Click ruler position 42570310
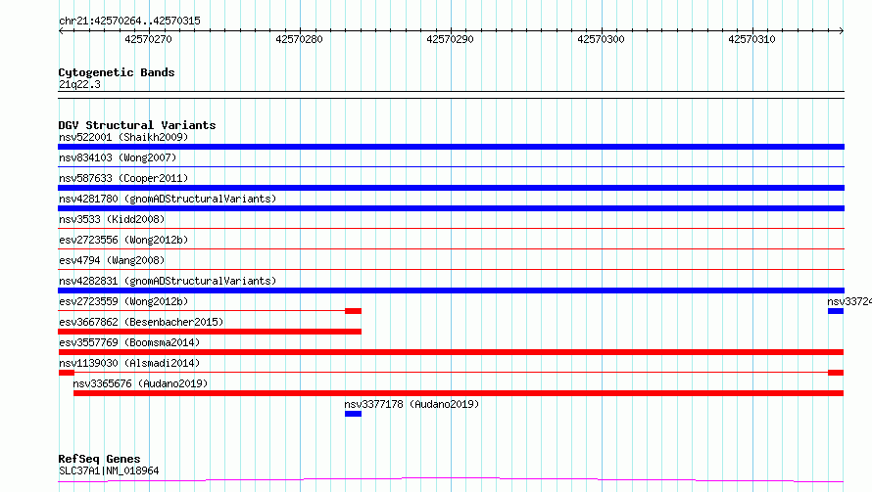Screen dimensions: 872x492 pyautogui.click(x=751, y=39)
